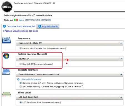The image size is (125, 106).
Task: Click the Siete qui label
Action: click(9, 20)
